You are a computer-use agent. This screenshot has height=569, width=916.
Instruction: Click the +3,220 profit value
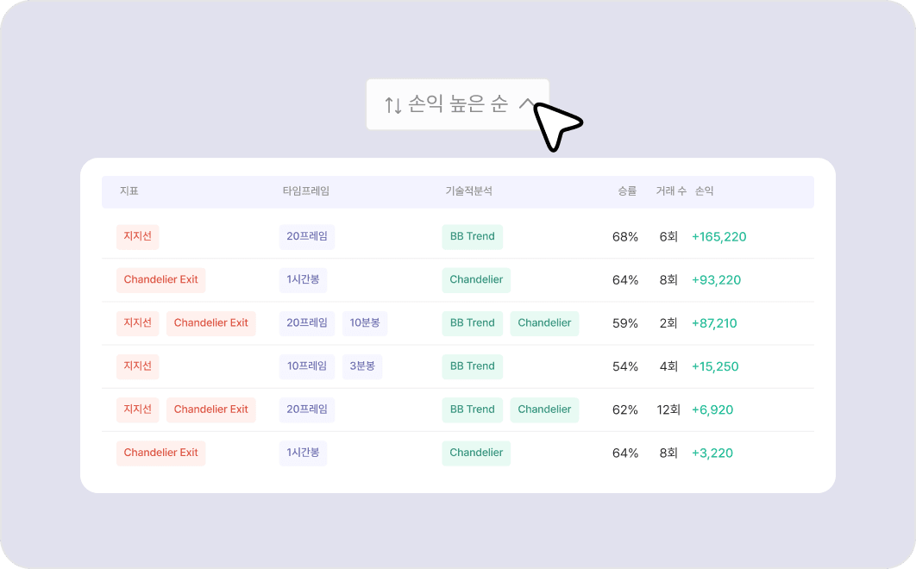coord(712,453)
